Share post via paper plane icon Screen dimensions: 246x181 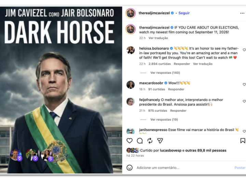point(160,141)
